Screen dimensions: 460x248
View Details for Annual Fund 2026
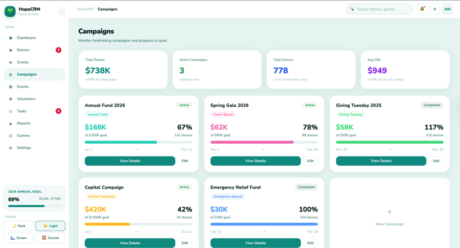click(x=130, y=161)
